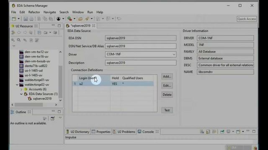
Task: Click the yellow pin toolbar icon
Action: 87,19
